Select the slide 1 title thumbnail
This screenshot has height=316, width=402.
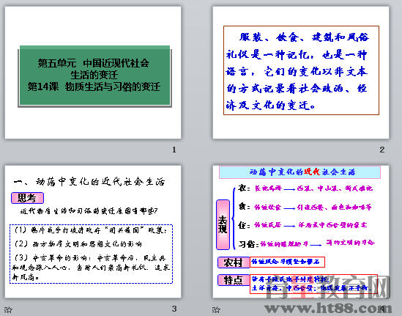[93, 73]
